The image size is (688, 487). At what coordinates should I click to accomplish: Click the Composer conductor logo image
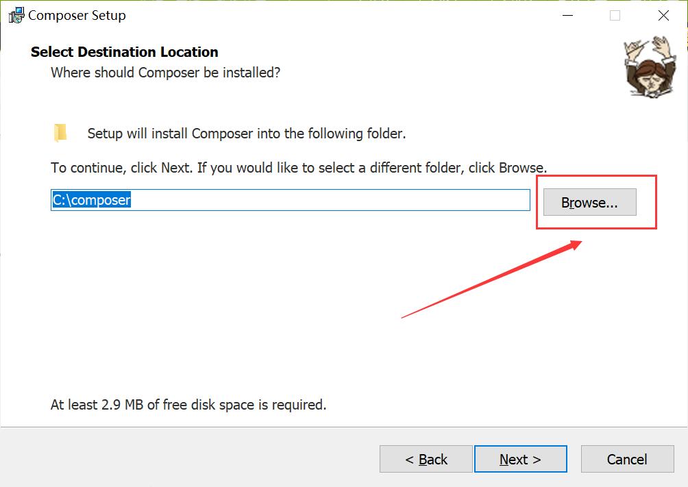pyautogui.click(x=650, y=66)
